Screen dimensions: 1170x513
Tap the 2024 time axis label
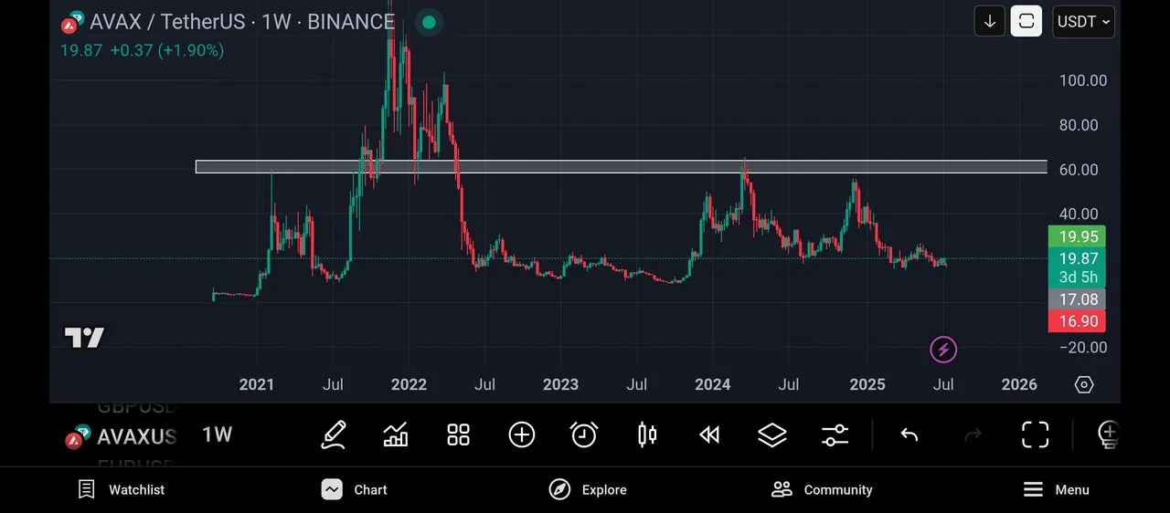[x=713, y=384]
